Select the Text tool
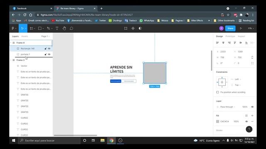Viewport: 266px width, 149px height. pos(57,29)
